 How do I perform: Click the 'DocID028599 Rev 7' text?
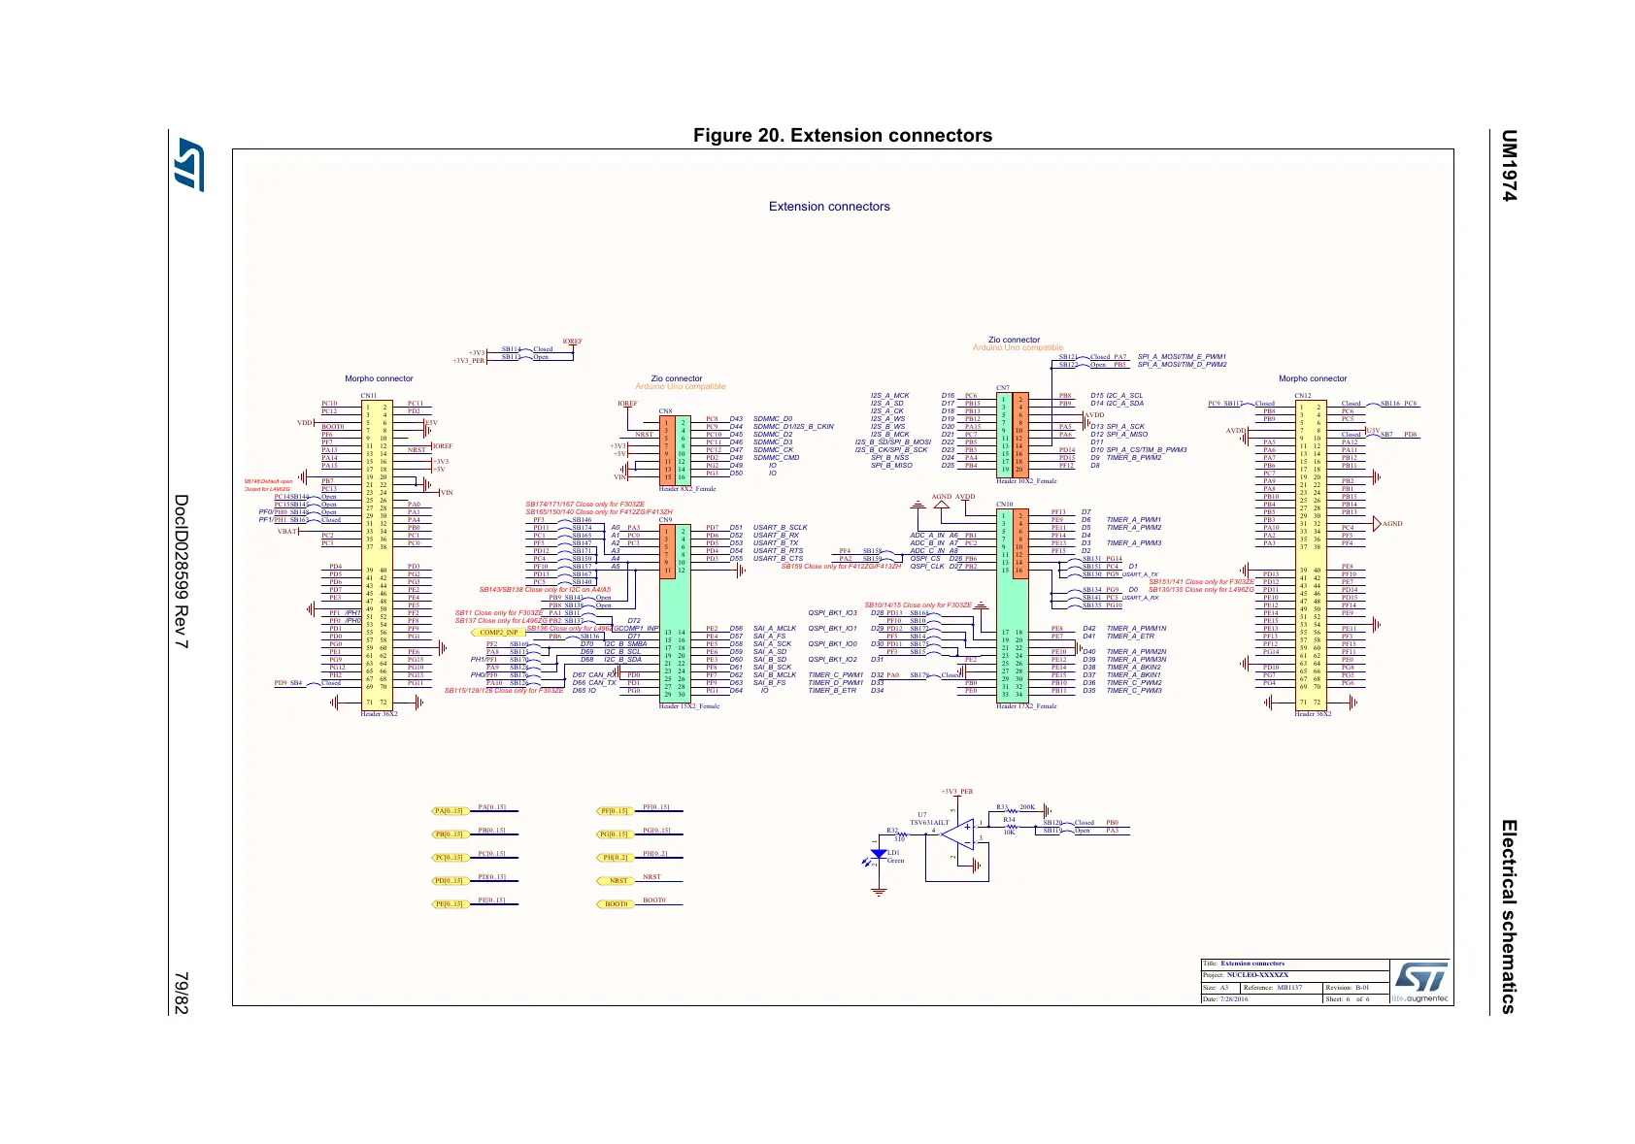tap(181, 572)
